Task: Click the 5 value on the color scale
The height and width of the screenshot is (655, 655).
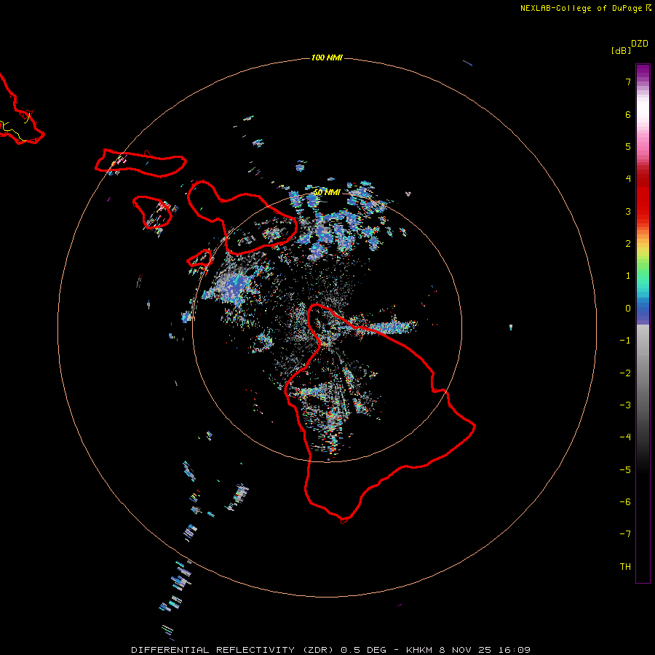Action: coord(628,146)
